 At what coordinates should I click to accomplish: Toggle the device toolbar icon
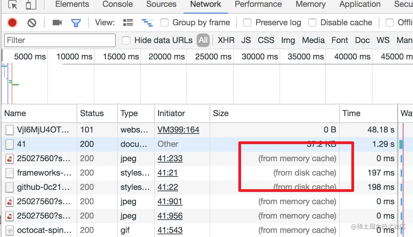coord(31,5)
